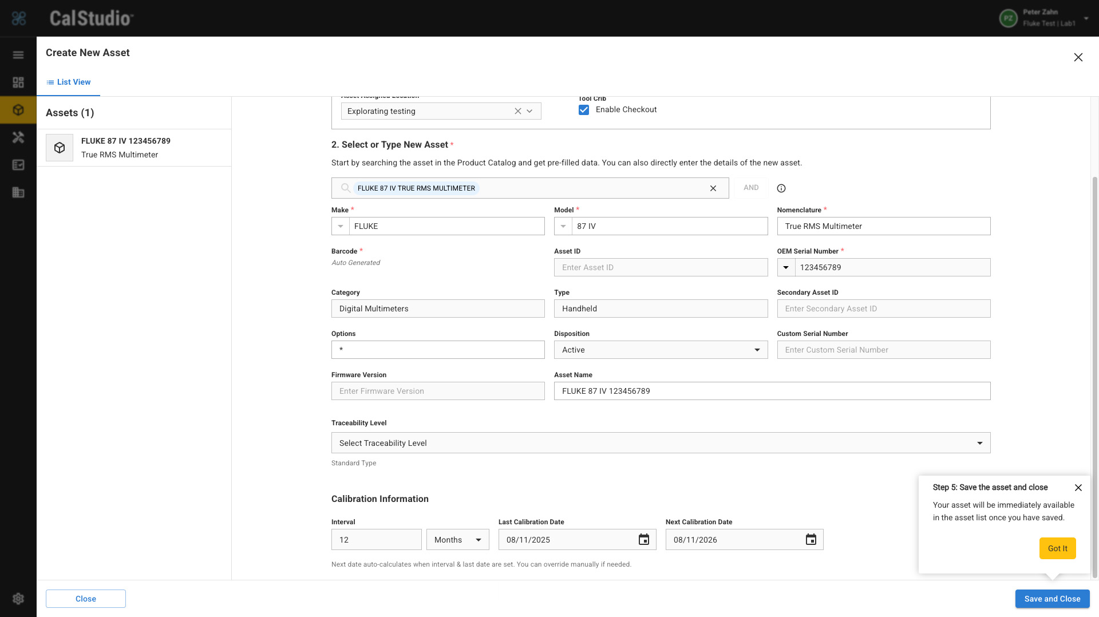Click the AND search operator button
This screenshot has width=1099, height=617.
click(x=751, y=188)
